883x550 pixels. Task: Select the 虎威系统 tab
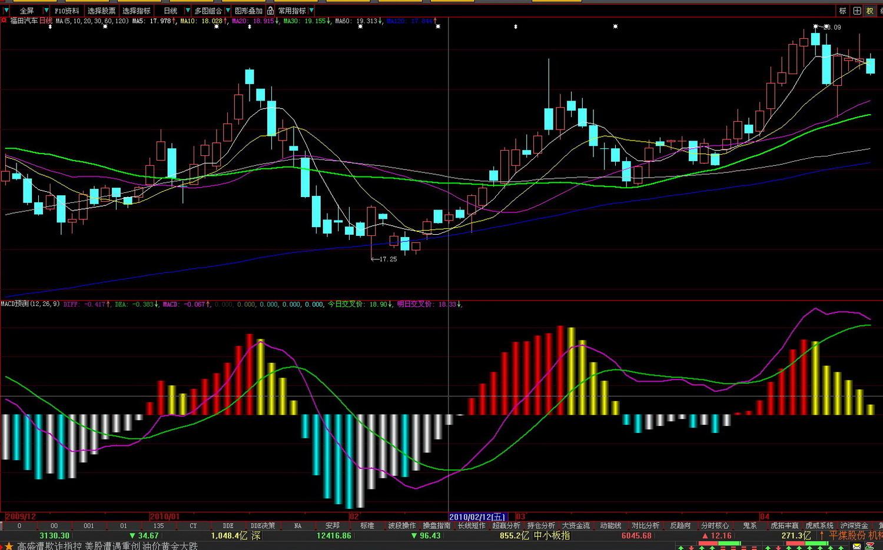[x=819, y=526]
